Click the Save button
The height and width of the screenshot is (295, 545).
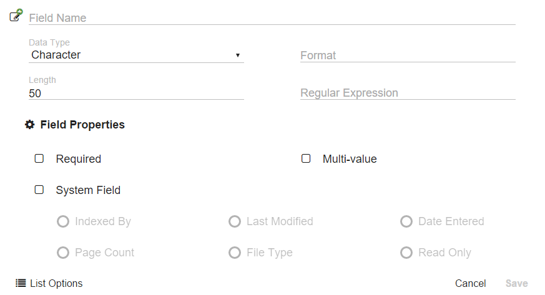(516, 283)
